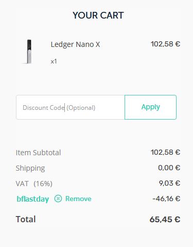Screen dimensions: 193x247
Task: Focus the Discount Code input field
Action: pyautogui.click(x=71, y=107)
